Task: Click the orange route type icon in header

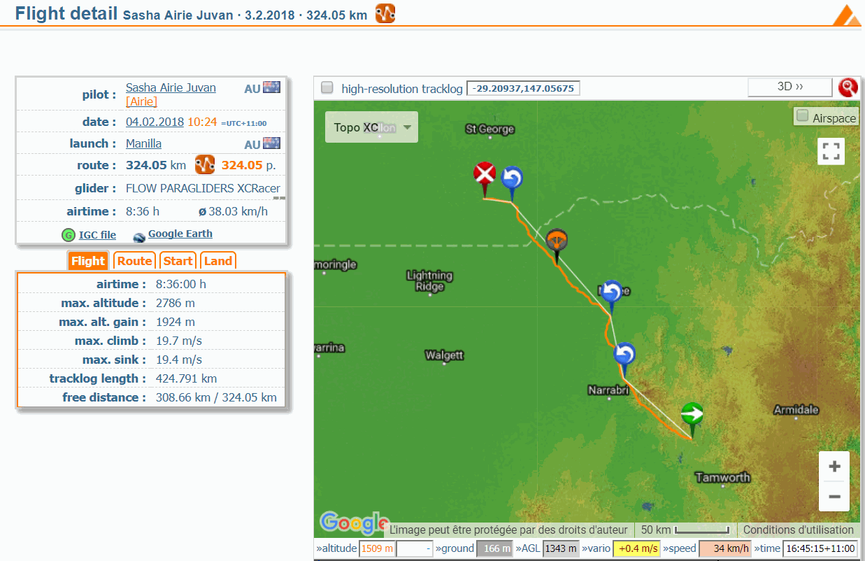Action: tap(385, 13)
